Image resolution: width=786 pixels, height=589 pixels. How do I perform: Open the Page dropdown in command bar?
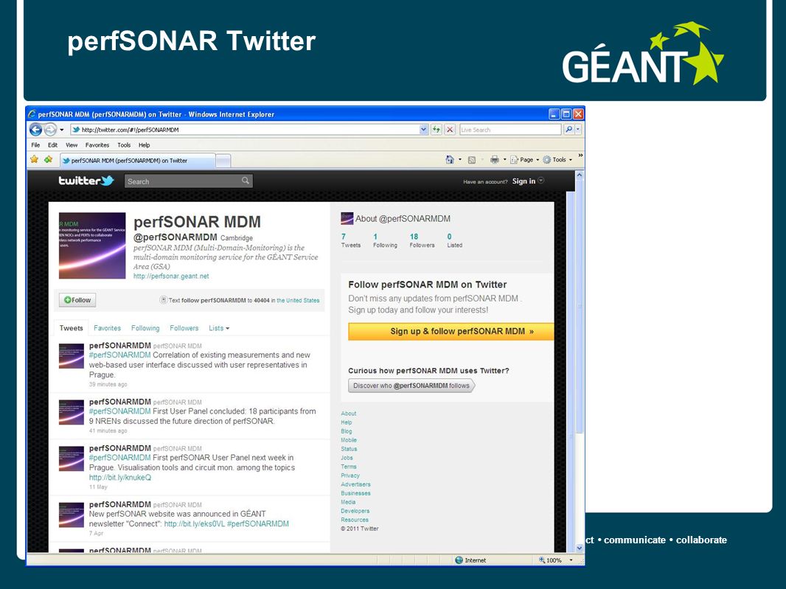tap(524, 159)
